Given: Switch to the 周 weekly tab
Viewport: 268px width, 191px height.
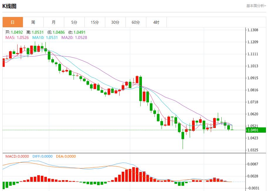Looking at the screenshot, I should point(33,22).
